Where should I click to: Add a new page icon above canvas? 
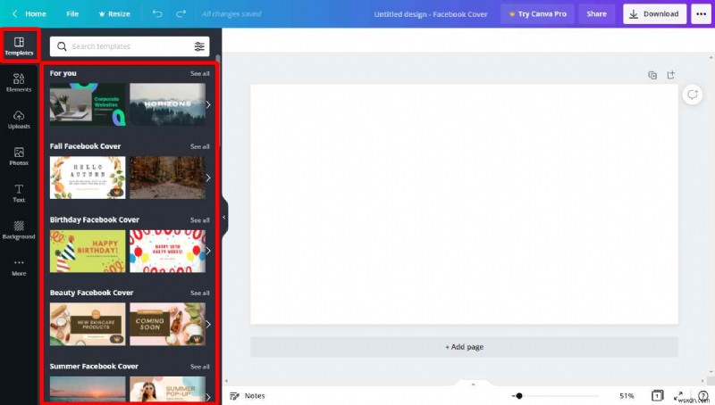[x=671, y=75]
